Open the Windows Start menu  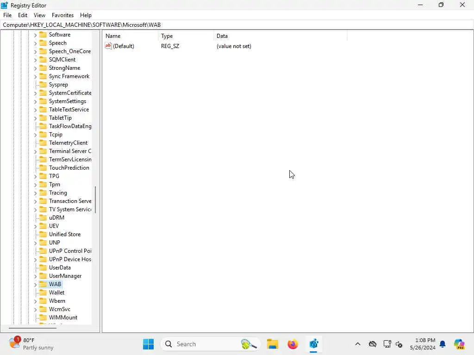148,344
